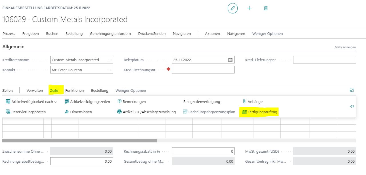
Task: Click expand-lines icon at right of Zeilen bar
Action: (352, 90)
